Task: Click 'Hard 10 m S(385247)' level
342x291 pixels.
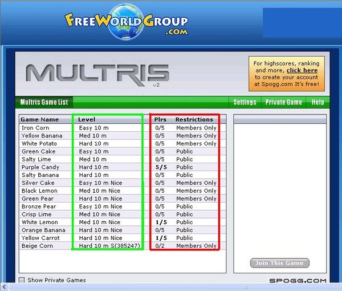Action: click(x=109, y=246)
